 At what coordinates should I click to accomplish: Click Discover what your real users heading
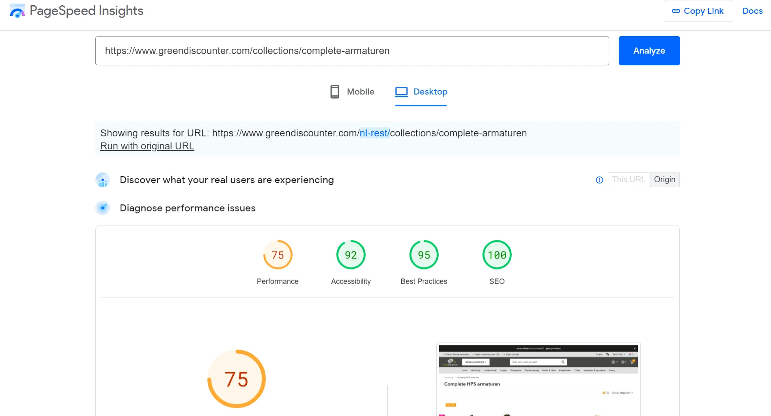(227, 180)
